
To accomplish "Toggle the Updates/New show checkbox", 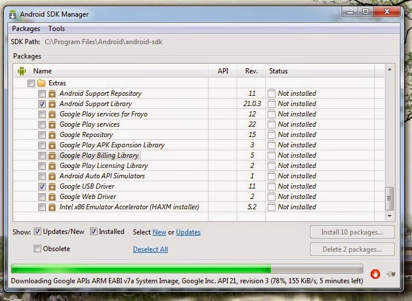I will pyautogui.click(x=38, y=231).
